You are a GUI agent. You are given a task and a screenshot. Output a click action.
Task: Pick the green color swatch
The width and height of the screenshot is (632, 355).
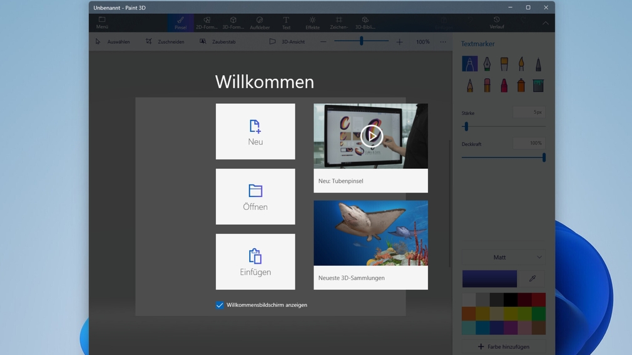tap(539, 314)
